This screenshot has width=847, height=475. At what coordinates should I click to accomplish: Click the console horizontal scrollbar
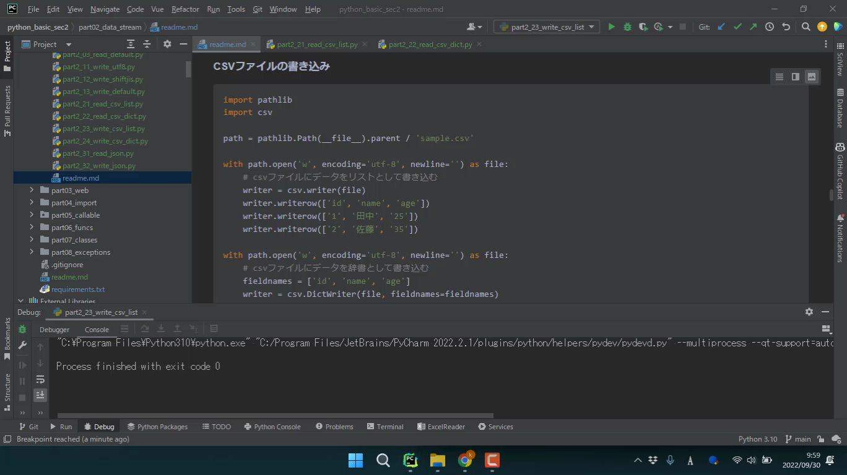click(x=276, y=416)
